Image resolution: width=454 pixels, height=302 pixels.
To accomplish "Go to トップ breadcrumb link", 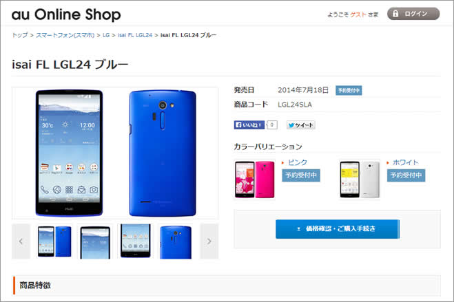I will tap(20, 35).
